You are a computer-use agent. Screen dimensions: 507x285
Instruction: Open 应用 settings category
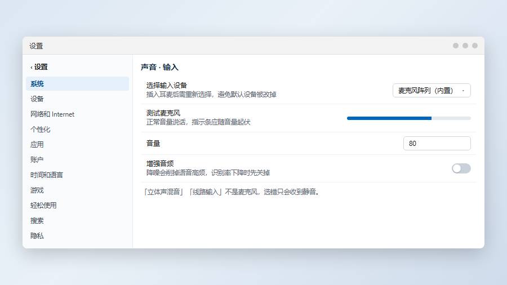[x=77, y=144]
